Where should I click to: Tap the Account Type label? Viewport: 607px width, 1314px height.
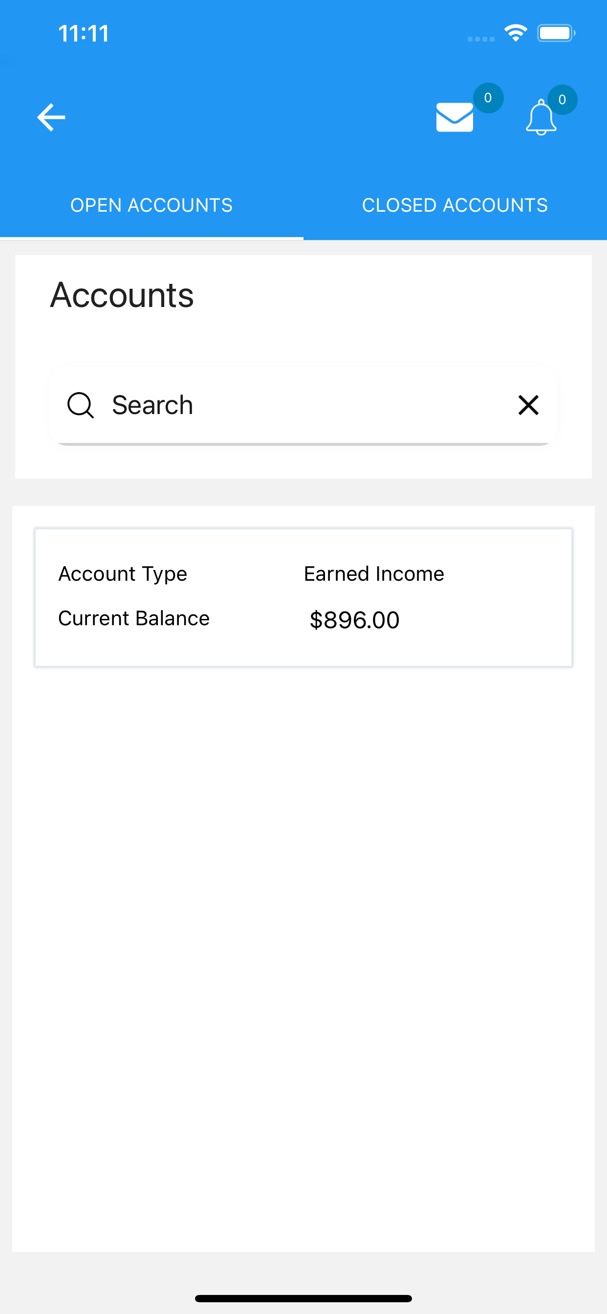click(122, 574)
